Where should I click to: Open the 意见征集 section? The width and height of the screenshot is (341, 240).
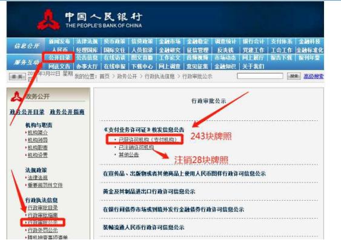[x=197, y=66]
